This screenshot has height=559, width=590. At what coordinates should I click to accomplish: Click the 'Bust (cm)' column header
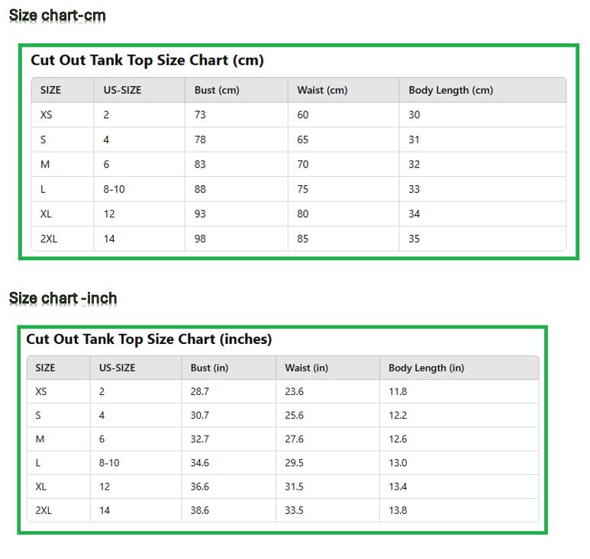pos(217,90)
